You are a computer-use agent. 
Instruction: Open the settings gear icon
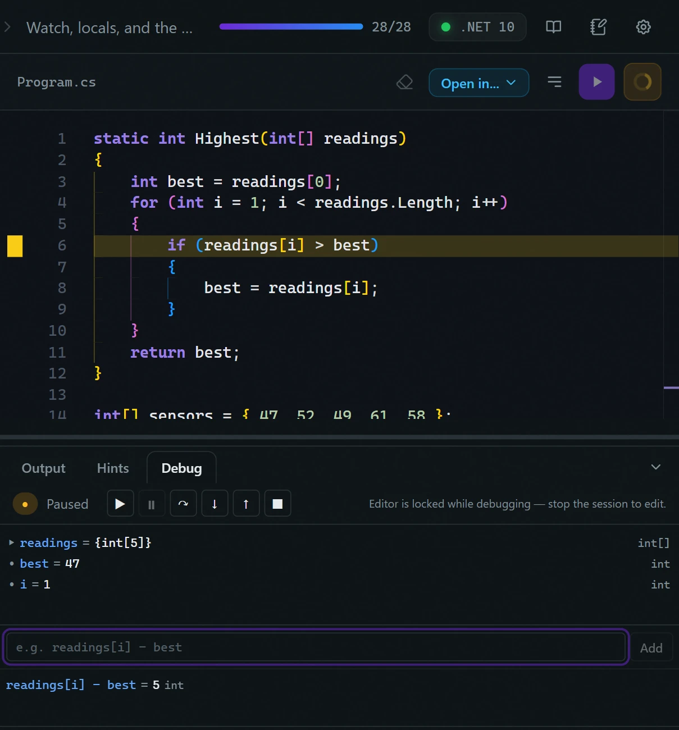pos(643,27)
